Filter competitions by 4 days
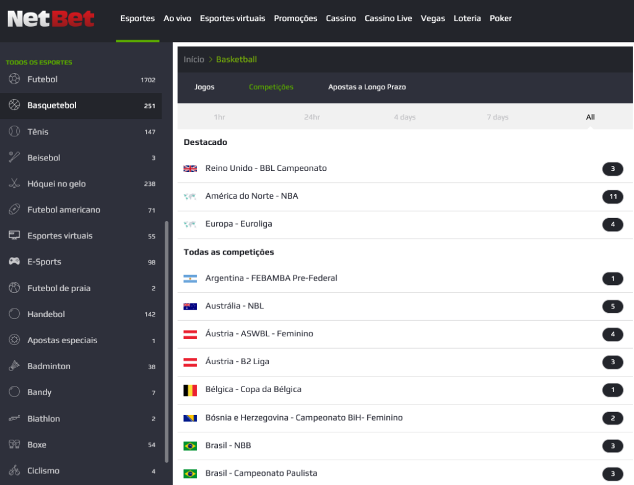634x485 pixels. [x=405, y=117]
